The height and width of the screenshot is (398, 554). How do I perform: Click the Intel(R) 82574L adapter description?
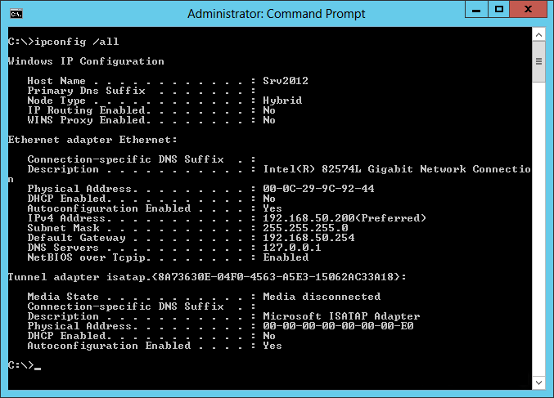pos(396,169)
